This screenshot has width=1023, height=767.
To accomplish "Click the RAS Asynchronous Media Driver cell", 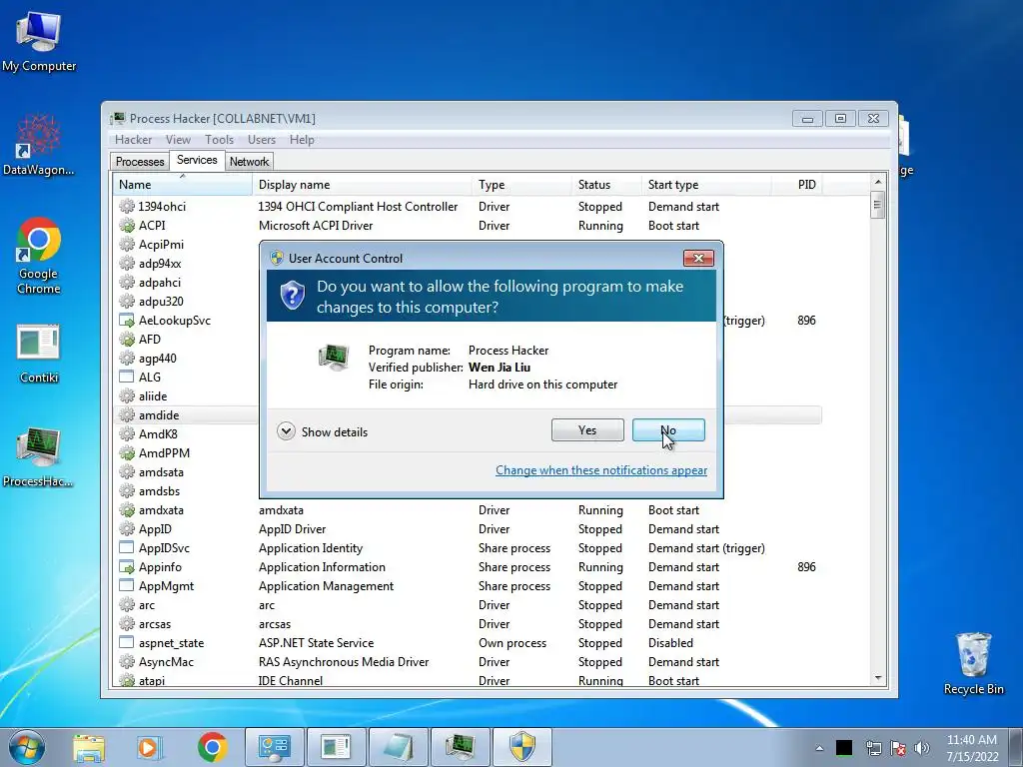I will click(344, 662).
